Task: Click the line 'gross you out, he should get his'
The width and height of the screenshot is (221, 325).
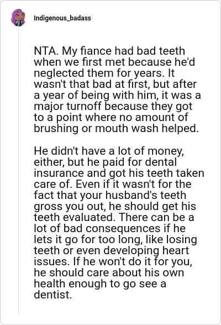Action: [115, 206]
